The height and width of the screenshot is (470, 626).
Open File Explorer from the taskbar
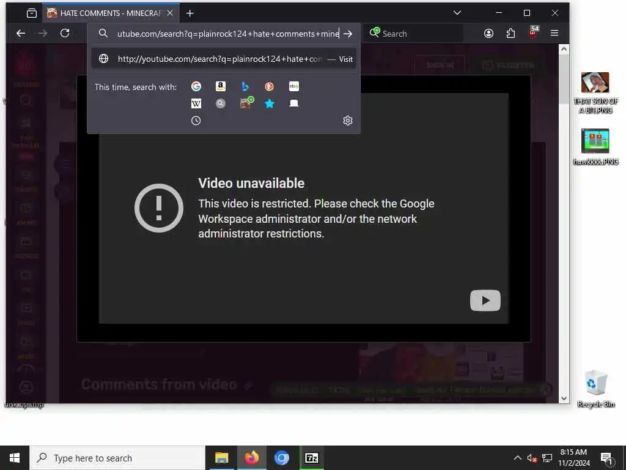click(x=221, y=458)
